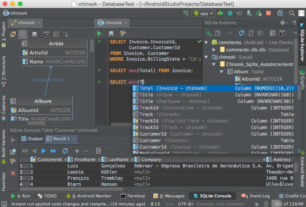
Task: Stop the running app with red square
Action: pyautogui.click(x=268, y=13)
